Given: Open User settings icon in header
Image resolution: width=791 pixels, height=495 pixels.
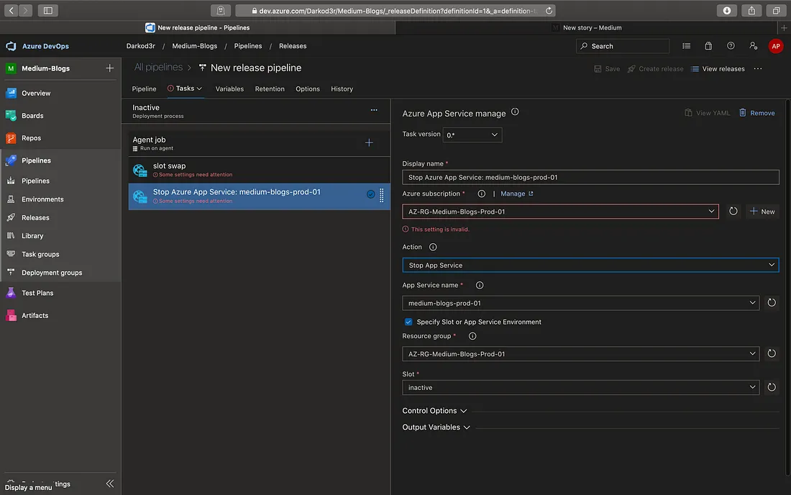Looking at the screenshot, I should (753, 46).
